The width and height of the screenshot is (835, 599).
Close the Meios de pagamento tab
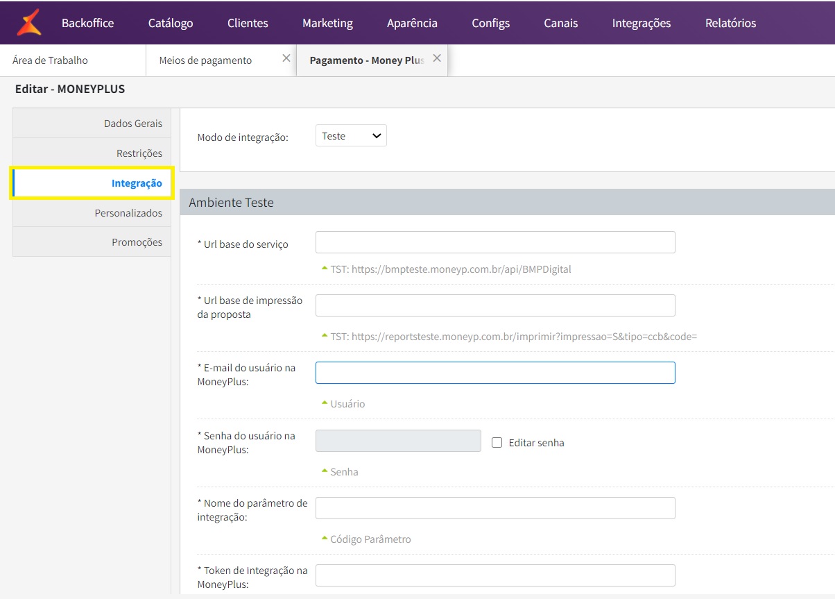click(x=286, y=59)
